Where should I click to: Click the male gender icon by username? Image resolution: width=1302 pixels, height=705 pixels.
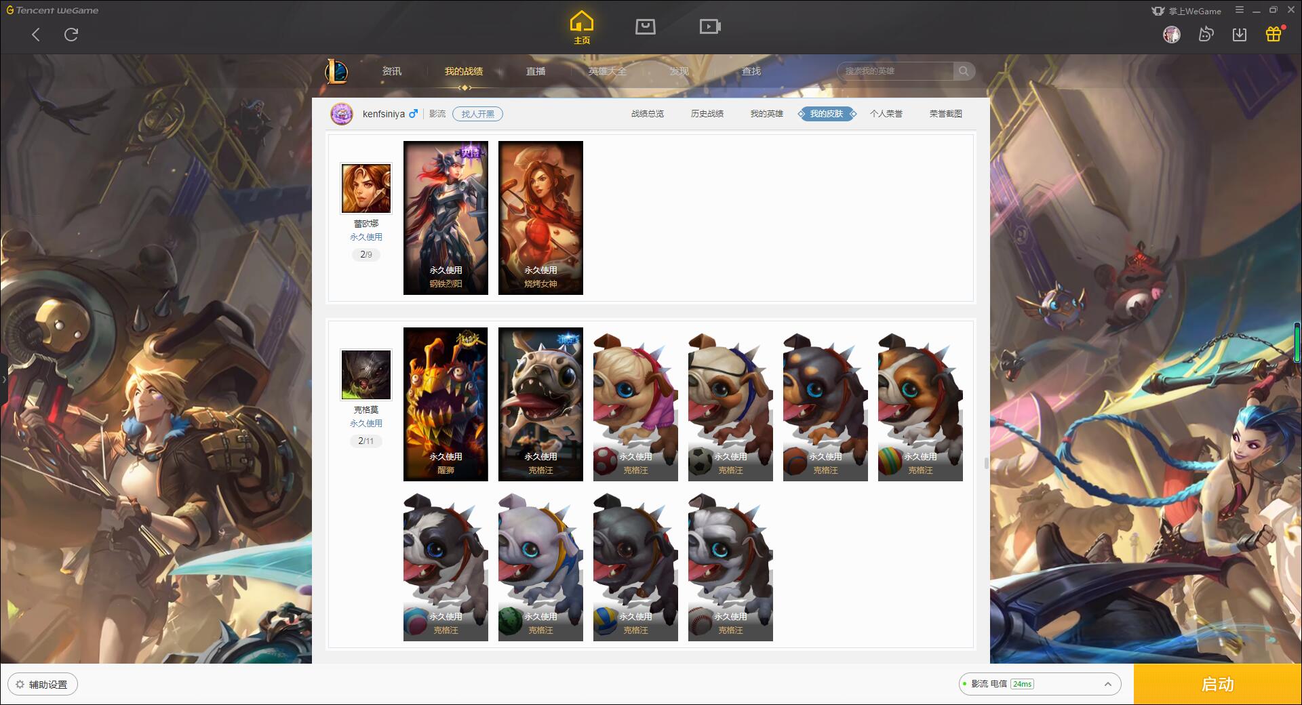pos(413,114)
